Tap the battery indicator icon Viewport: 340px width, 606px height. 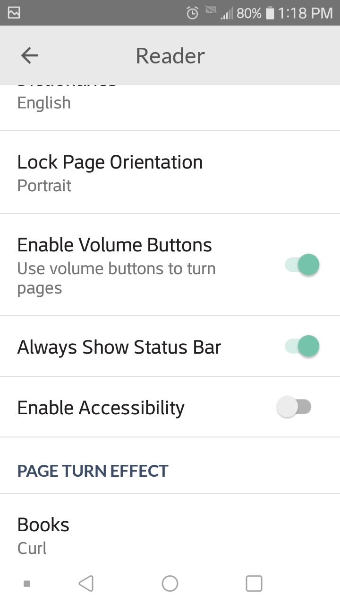coord(270,13)
